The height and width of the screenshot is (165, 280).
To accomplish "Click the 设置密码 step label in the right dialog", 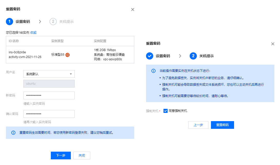I will pos(163,56).
